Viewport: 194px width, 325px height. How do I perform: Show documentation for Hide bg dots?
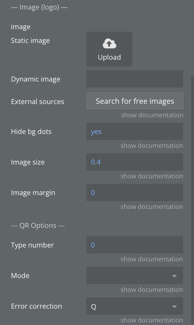152,146
